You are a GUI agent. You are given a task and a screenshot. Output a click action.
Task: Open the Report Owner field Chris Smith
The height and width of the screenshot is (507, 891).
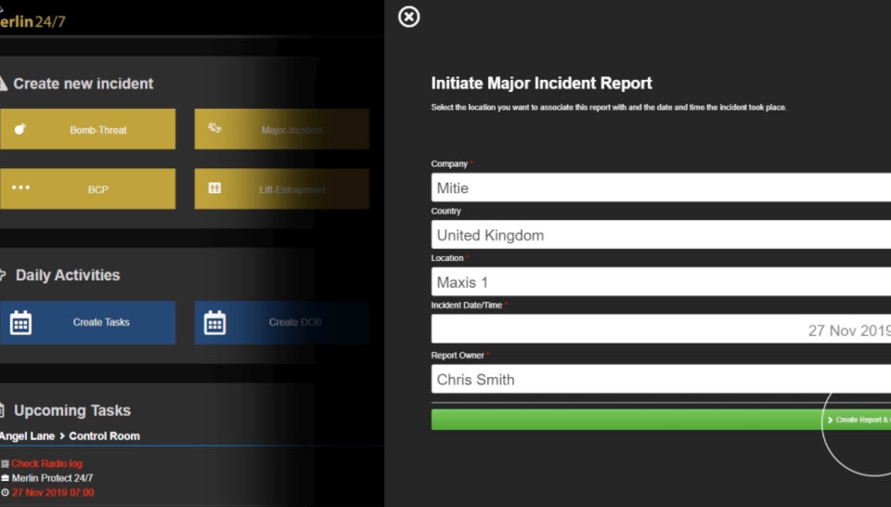point(661,379)
